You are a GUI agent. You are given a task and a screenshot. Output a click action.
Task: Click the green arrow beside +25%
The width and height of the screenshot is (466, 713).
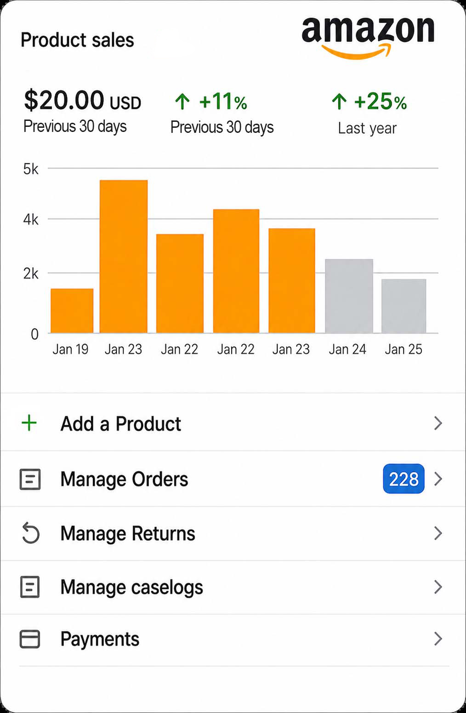pos(339,102)
